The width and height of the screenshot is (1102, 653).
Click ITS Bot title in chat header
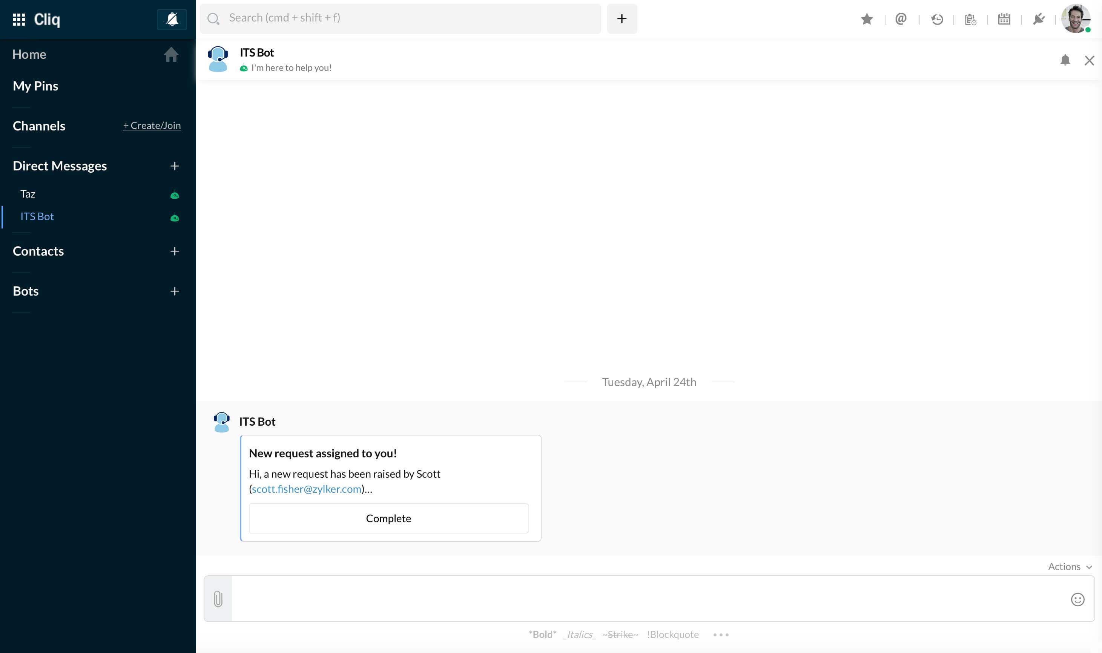(256, 52)
